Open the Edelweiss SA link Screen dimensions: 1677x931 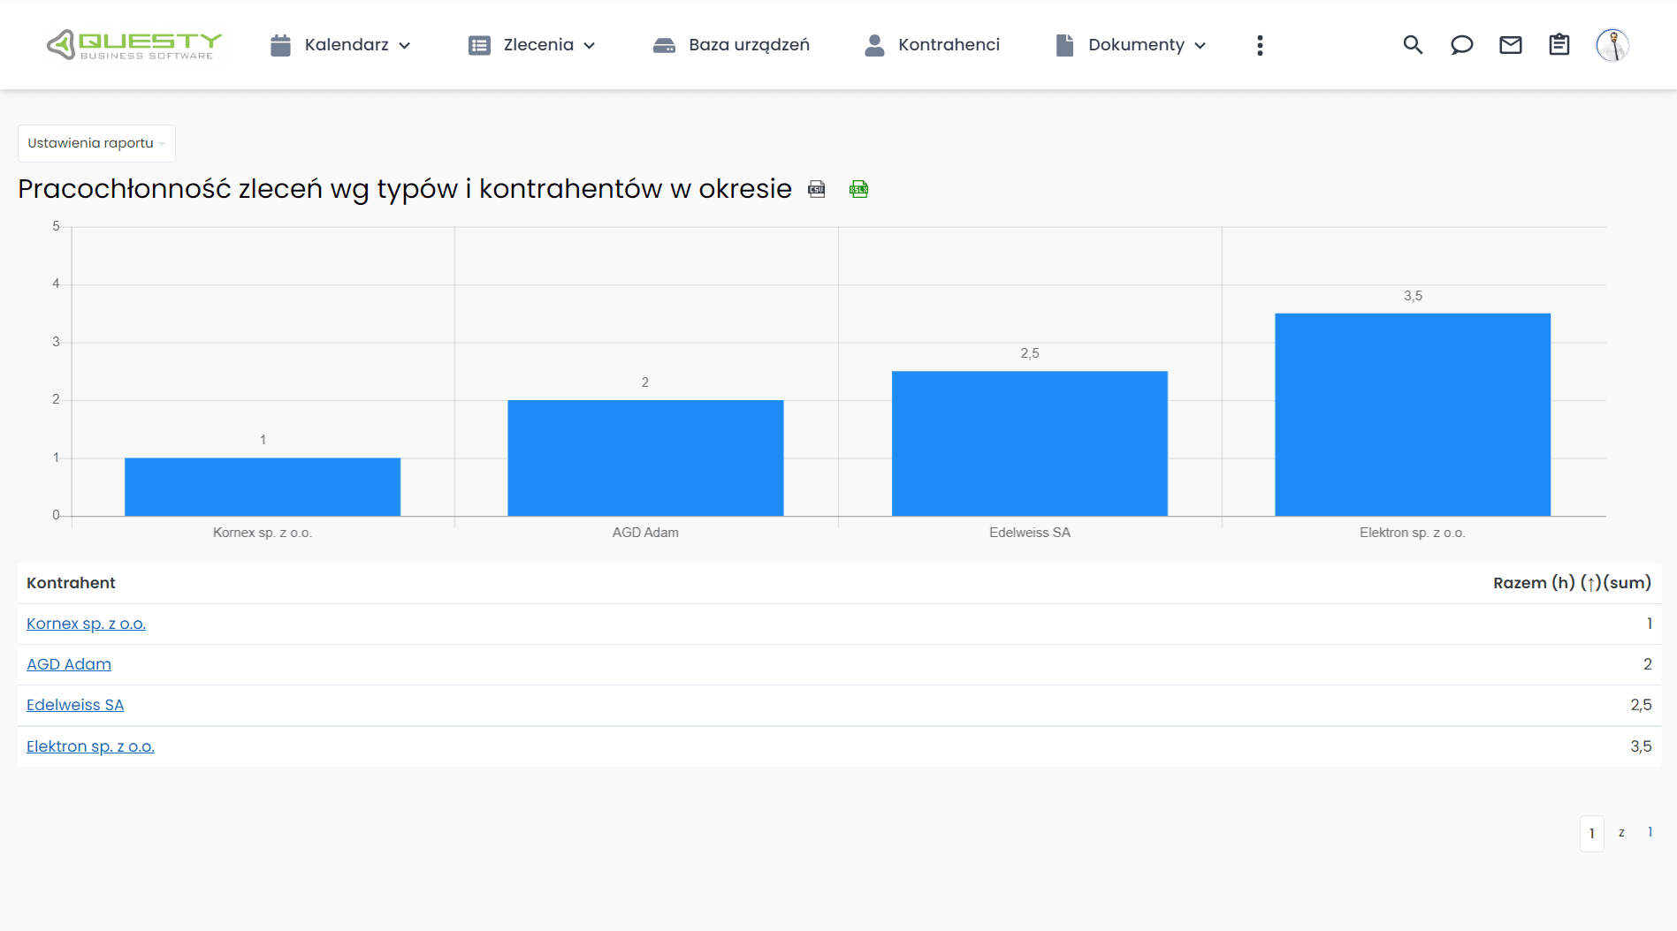point(75,705)
